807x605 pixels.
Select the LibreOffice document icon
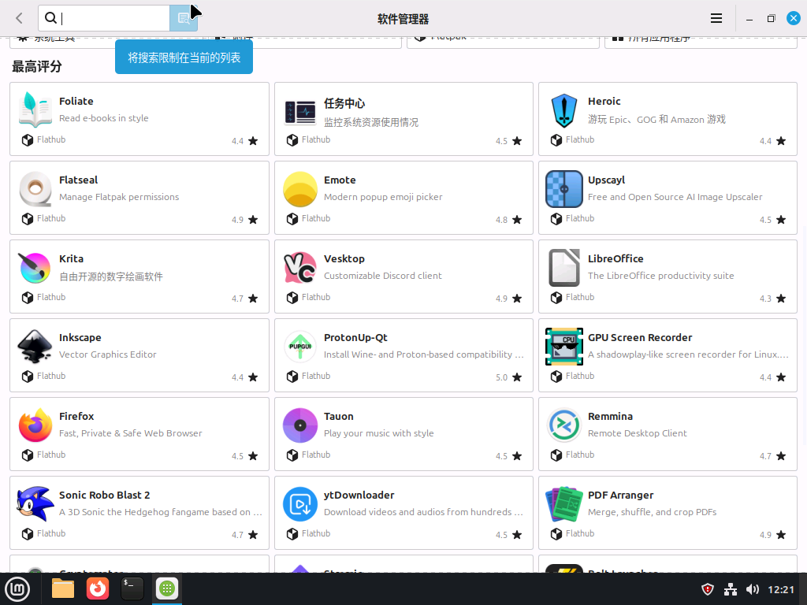[x=564, y=268]
